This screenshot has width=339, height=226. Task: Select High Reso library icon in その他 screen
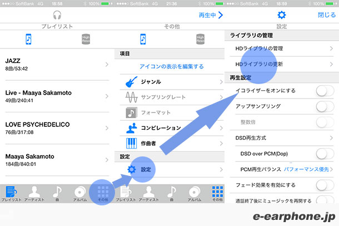point(200,39)
